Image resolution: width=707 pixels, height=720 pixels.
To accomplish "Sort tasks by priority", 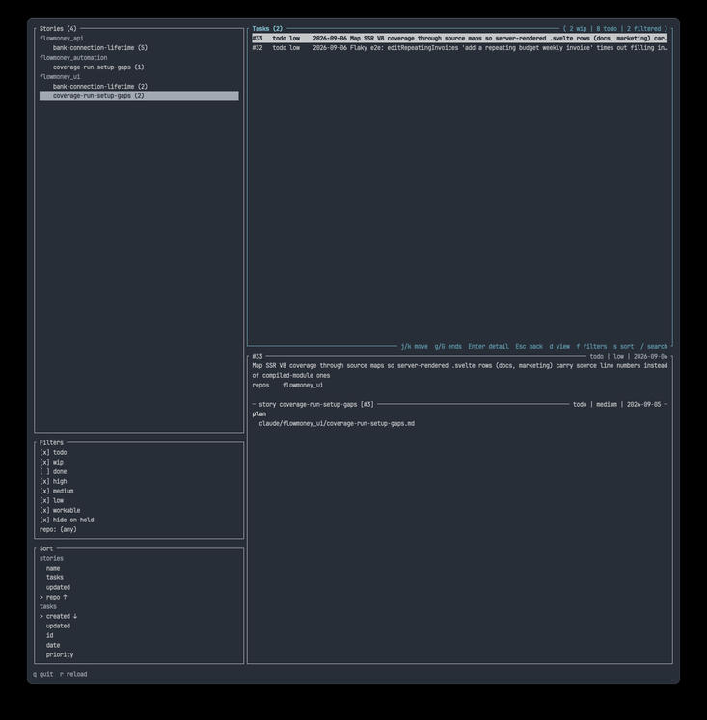I will click(60, 654).
